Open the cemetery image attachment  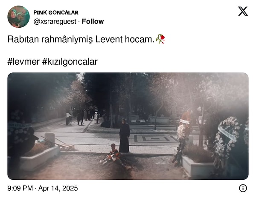[x=128, y=126]
